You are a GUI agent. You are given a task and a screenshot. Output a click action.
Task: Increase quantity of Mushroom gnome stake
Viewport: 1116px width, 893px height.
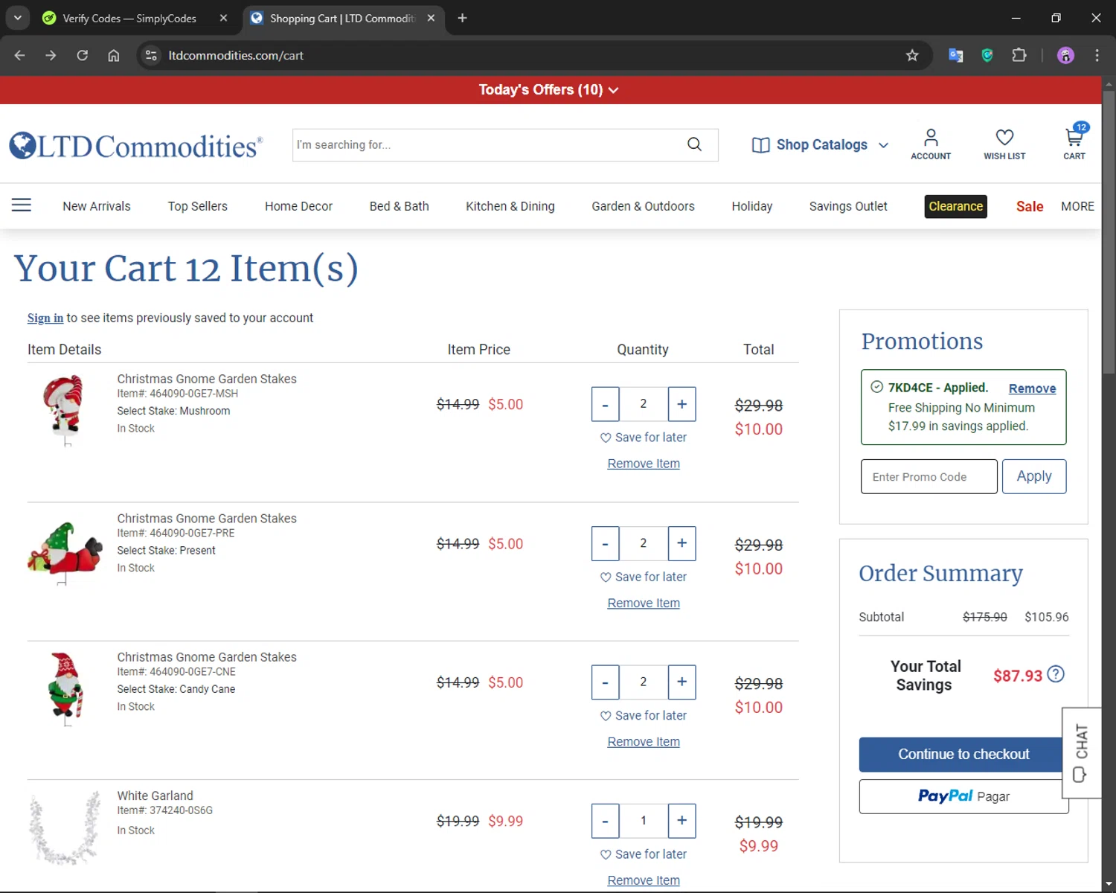(682, 404)
